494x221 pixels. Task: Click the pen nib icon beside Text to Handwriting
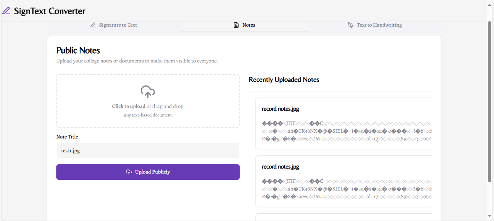[x=350, y=25]
